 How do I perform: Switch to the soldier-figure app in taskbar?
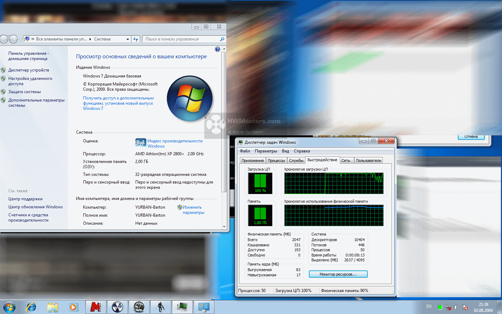pos(161,307)
